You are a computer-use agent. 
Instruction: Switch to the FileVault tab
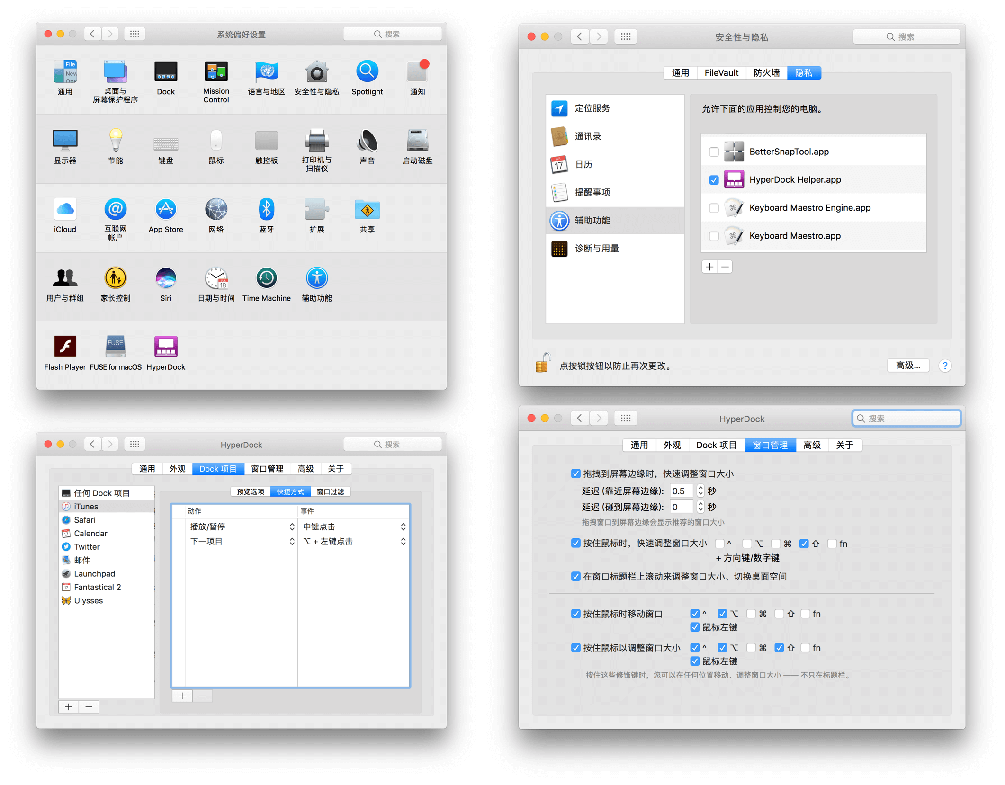tap(721, 73)
